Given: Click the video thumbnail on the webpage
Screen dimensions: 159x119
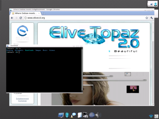Looking at the screenshot, I should point(133,89).
